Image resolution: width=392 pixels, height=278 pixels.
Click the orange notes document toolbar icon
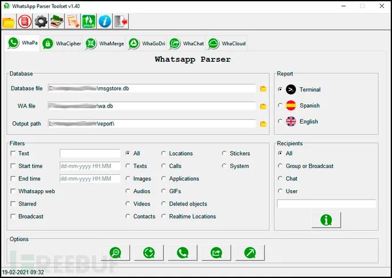coord(73,22)
